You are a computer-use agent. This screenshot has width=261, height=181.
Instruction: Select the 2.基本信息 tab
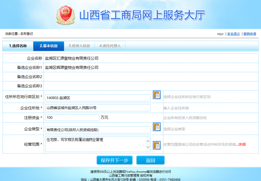tap(49, 46)
